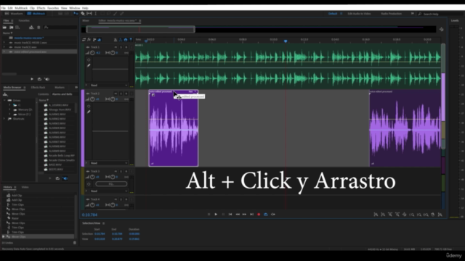Viewport: 465px width, 261px height.
Task: Switch to the Markers tab
Action: click(60, 87)
